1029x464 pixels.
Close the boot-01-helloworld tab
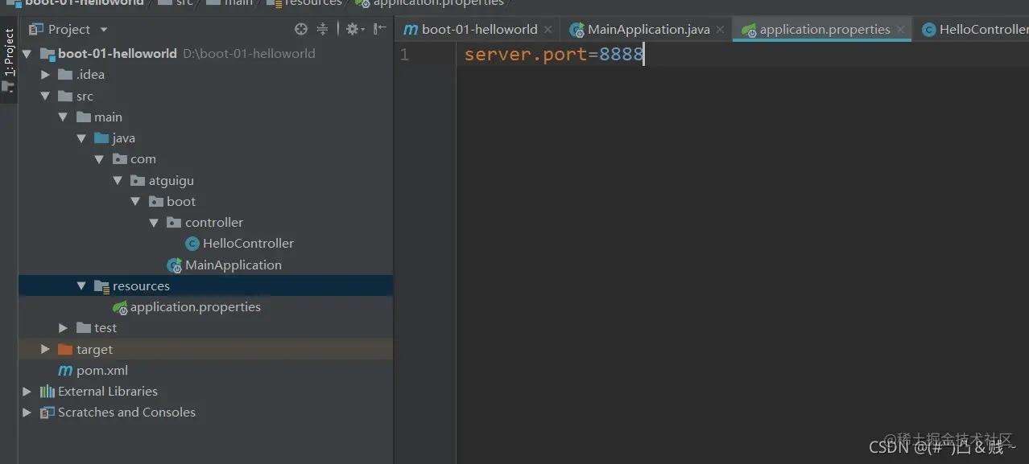click(x=548, y=30)
